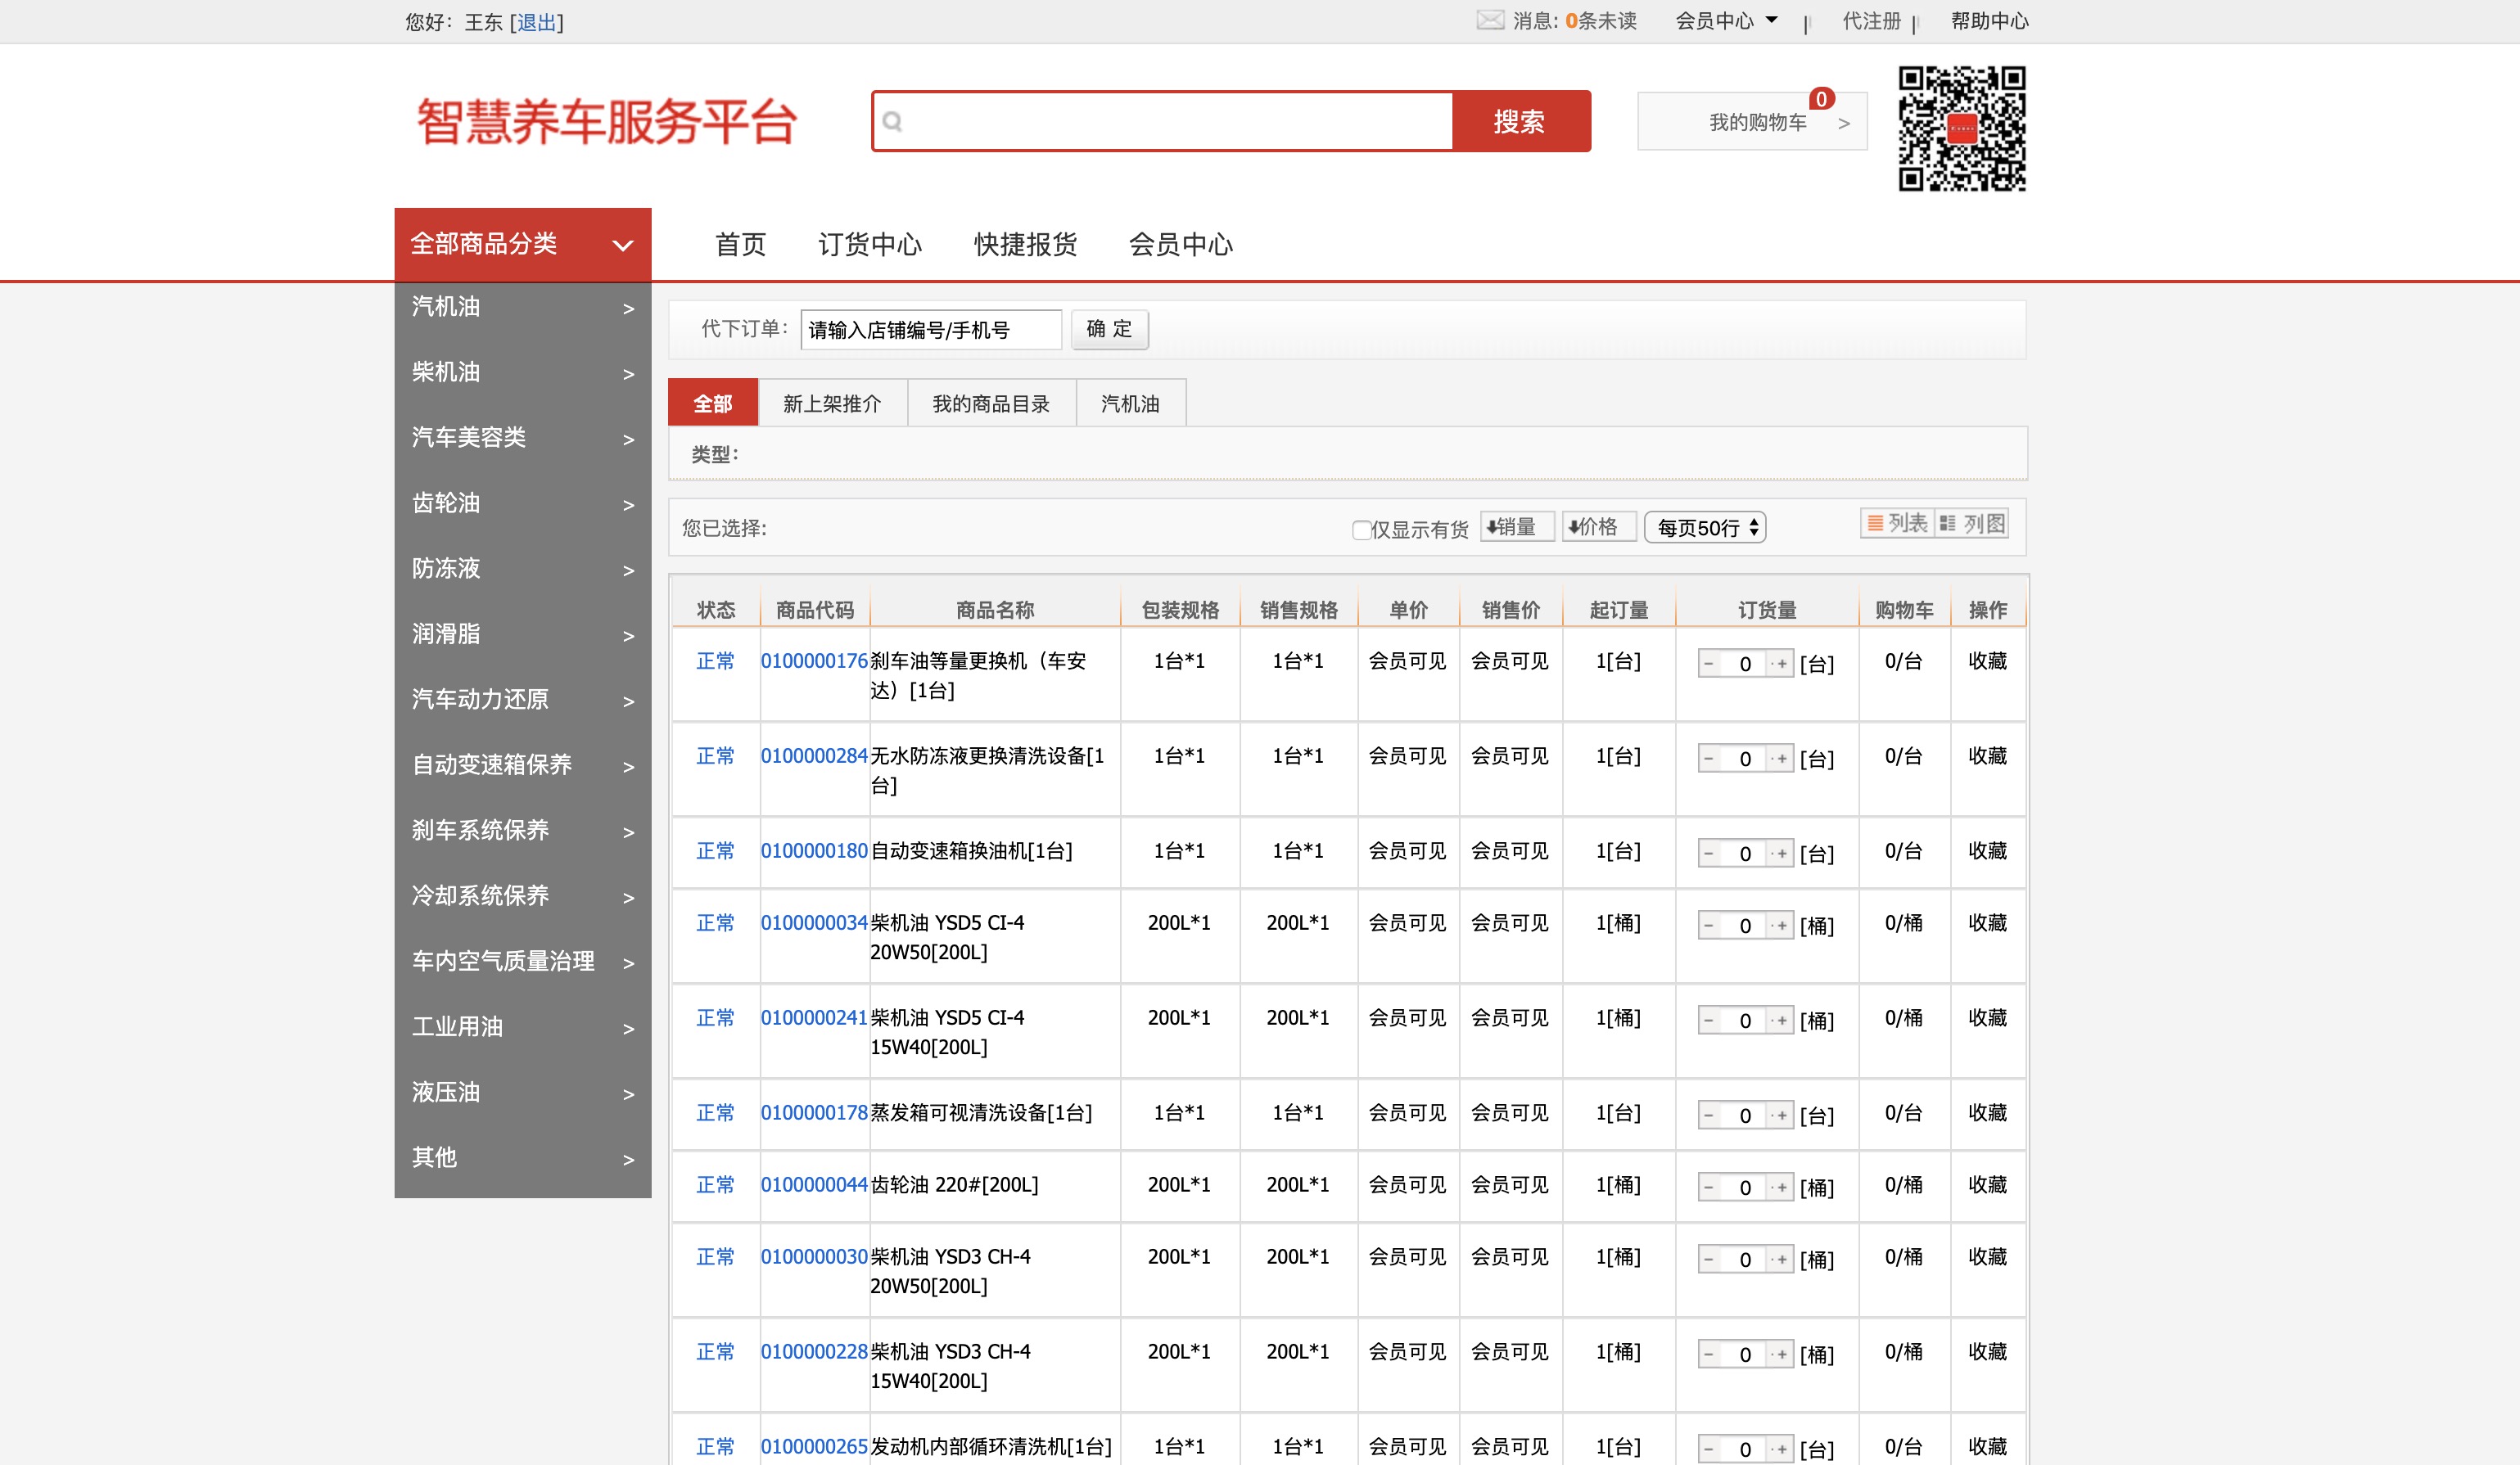2520x1465 pixels.
Task: Click 收藏 for product 0100000284
Action: tap(1988, 756)
